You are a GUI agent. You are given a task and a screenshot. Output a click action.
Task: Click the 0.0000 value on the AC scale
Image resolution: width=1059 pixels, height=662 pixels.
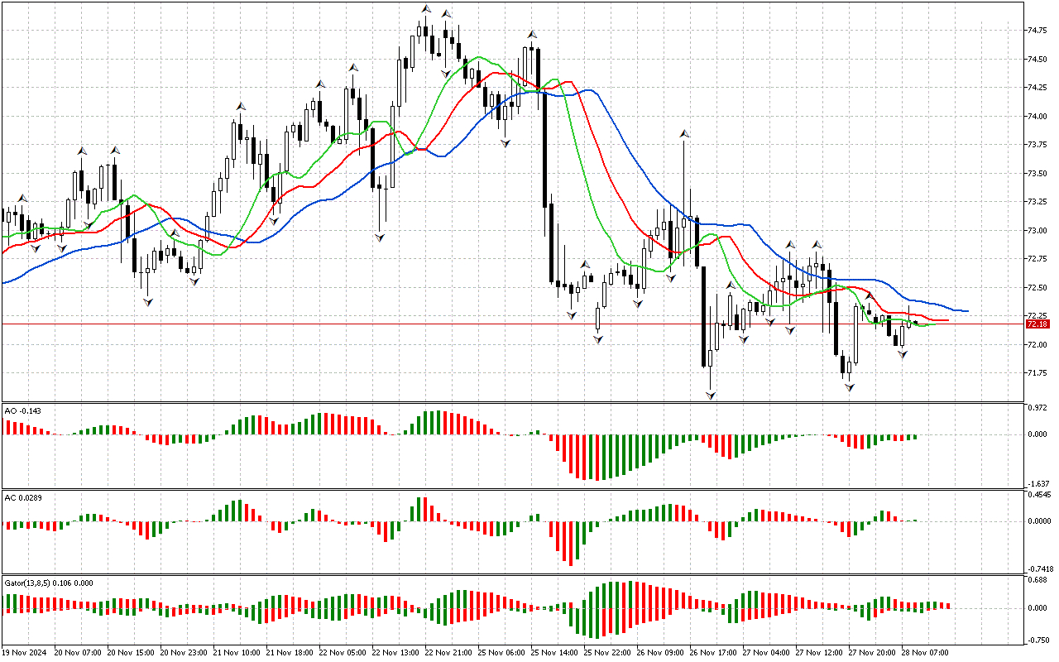(x=1039, y=521)
